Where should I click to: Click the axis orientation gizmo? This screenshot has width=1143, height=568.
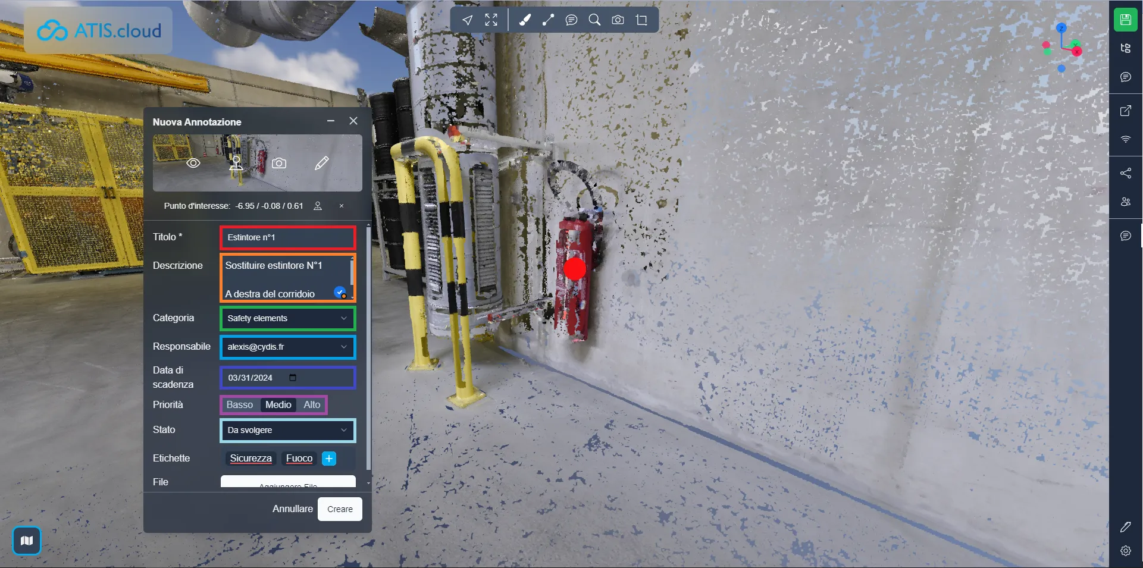(1062, 48)
